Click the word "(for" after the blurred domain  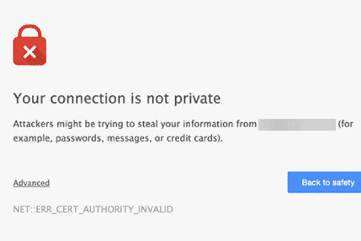345,125
